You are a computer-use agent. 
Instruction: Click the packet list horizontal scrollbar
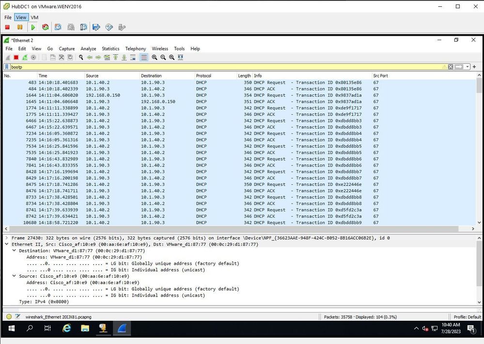tap(234, 229)
